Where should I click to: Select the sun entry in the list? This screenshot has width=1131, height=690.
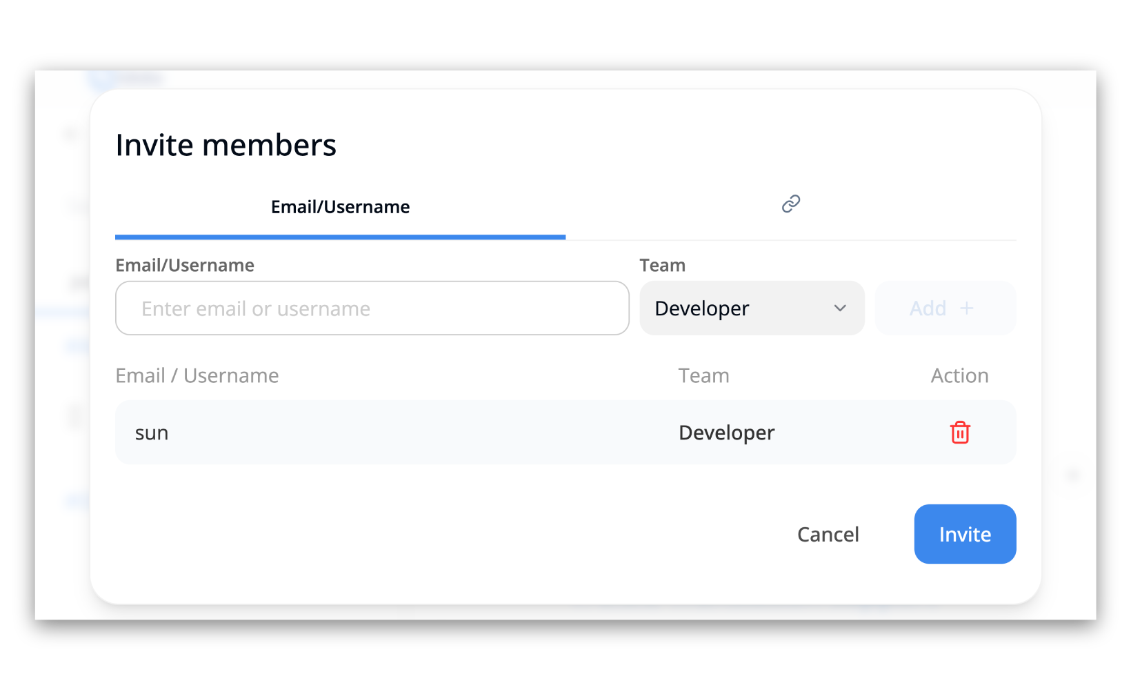pos(152,433)
